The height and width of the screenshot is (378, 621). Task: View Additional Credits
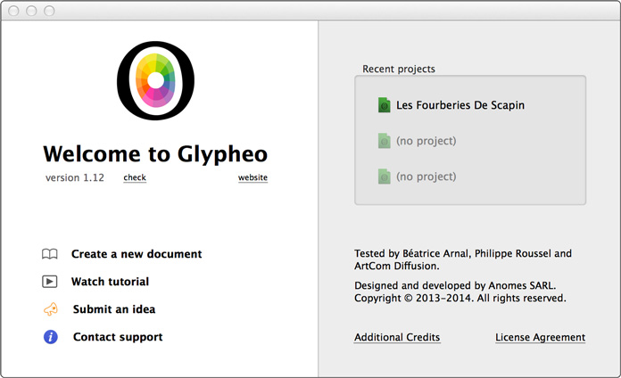(397, 337)
